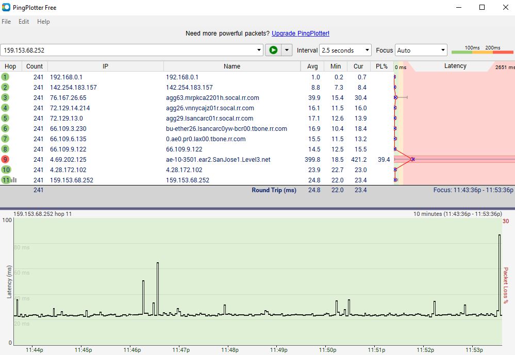Click the hop 10 green circle icon
The width and height of the screenshot is (515, 355).
6,170
